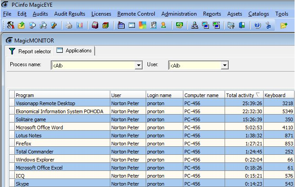295x187 pixels.
Task: Open the bar chart toolbar icon
Action: point(80,25)
